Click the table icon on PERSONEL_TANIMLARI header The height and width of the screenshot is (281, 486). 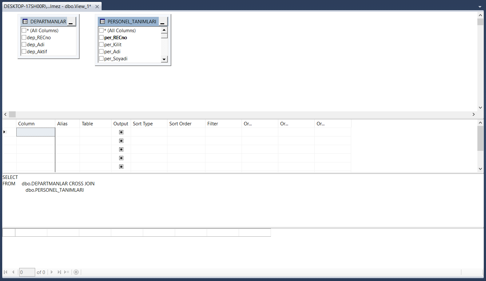tap(103, 21)
